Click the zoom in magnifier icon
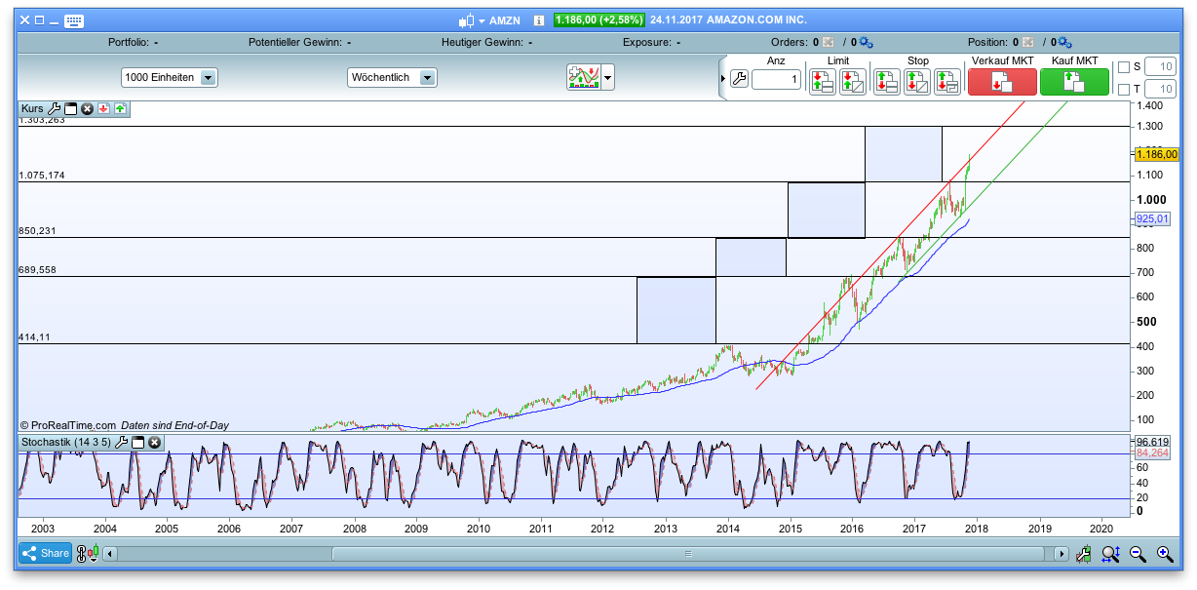The height and width of the screenshot is (590, 1197). tap(1165, 554)
